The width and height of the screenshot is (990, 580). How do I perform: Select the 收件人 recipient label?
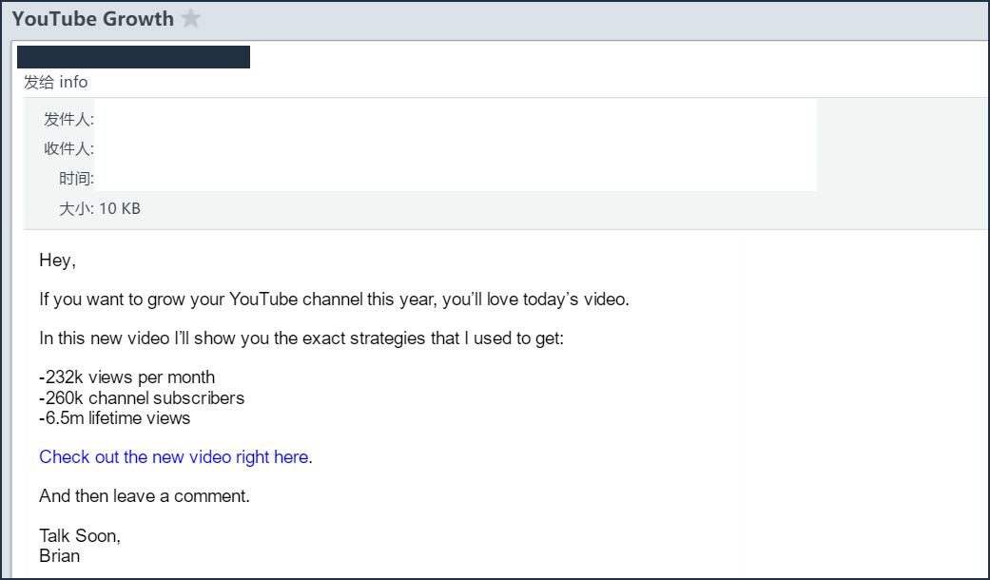68,149
